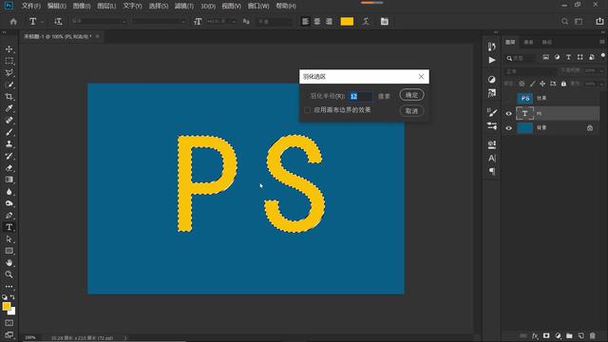Select the Hand tool
The height and width of the screenshot is (342, 608).
pyautogui.click(x=9, y=262)
